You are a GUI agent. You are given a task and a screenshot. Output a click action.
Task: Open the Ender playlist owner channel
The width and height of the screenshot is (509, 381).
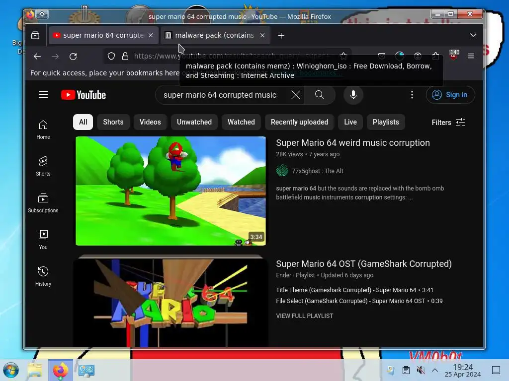coord(284,275)
